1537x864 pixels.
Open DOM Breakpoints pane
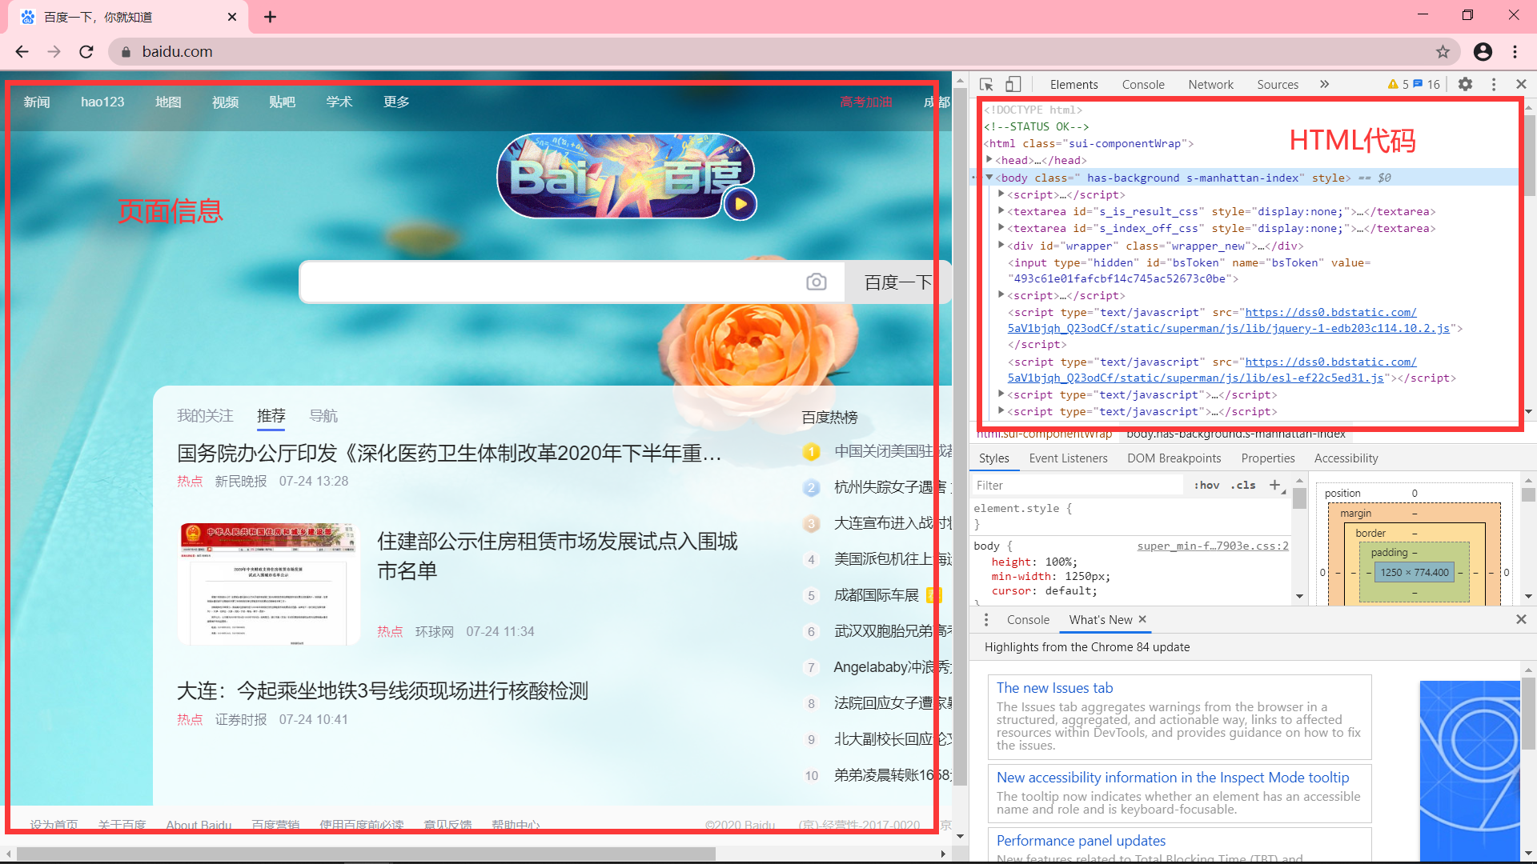(x=1174, y=458)
